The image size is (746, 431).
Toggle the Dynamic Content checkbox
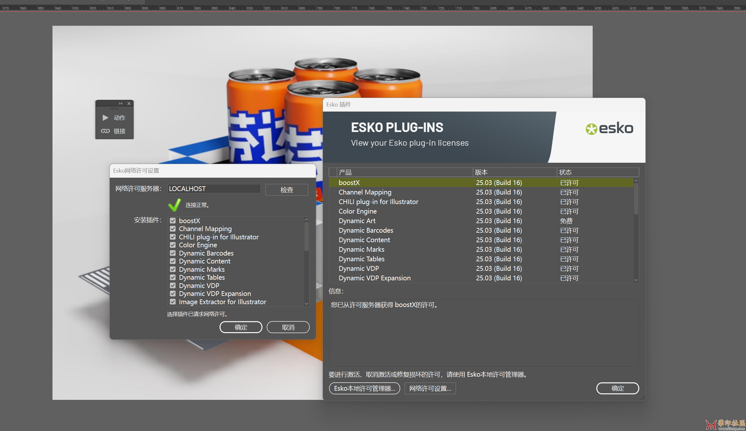173,261
